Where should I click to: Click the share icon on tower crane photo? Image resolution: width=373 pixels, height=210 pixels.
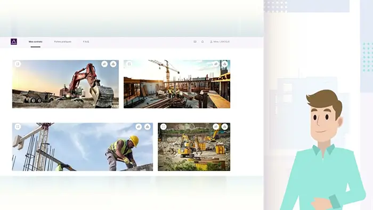216,64
